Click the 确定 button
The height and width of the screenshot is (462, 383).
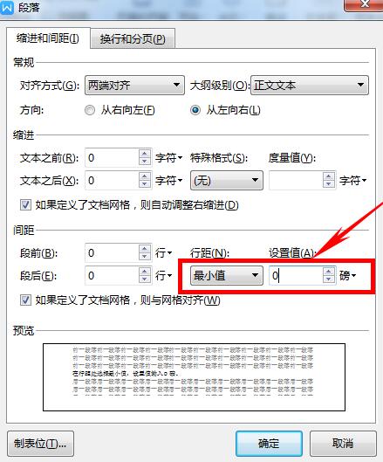point(269,443)
